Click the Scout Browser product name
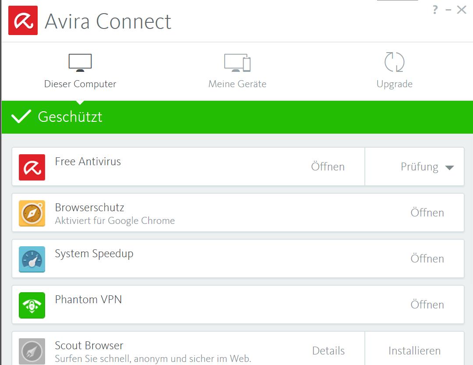This screenshot has height=365, width=473. pyautogui.click(x=89, y=345)
